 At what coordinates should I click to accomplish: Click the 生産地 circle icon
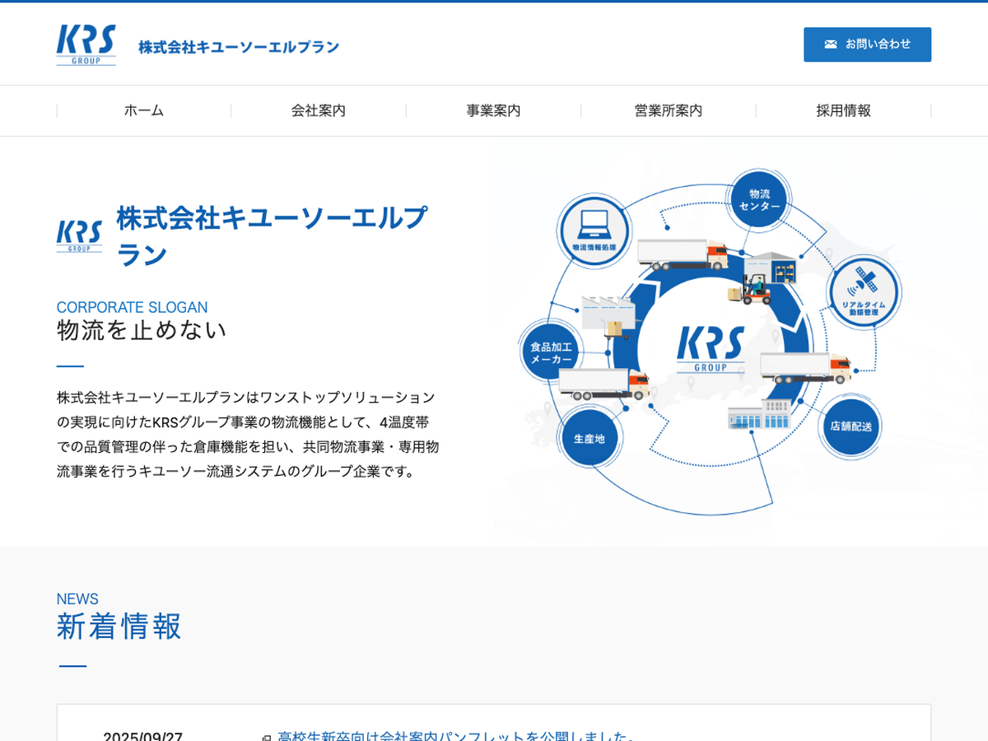point(589,438)
